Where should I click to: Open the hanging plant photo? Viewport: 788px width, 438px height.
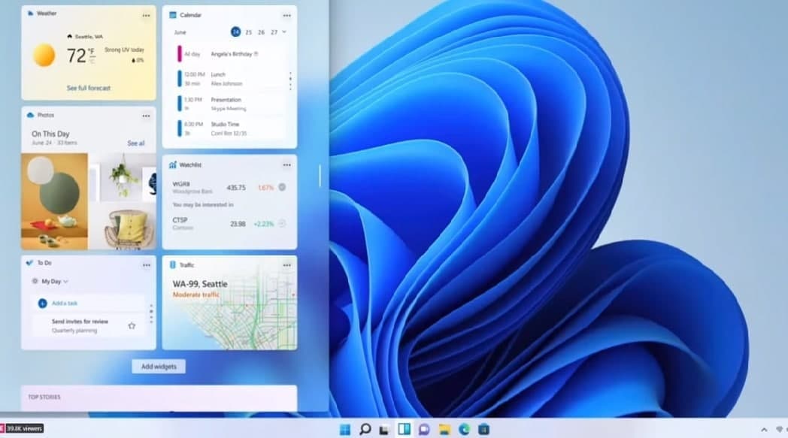(121, 178)
